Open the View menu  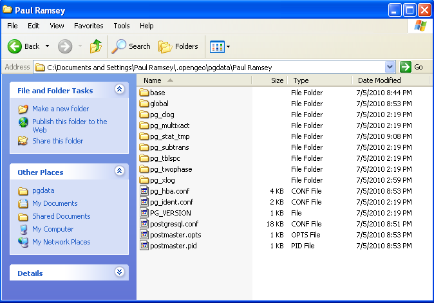(57, 26)
